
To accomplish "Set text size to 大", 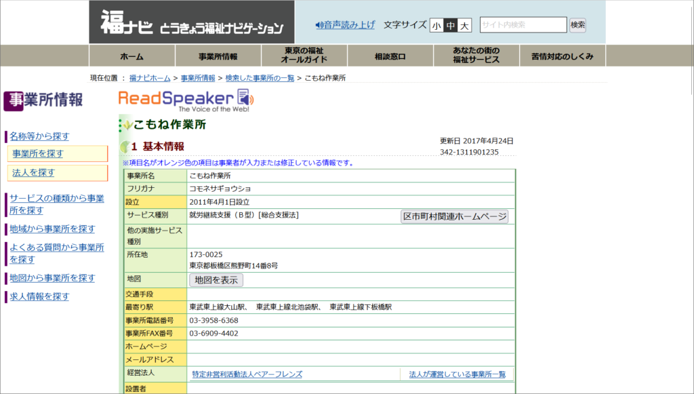I will [x=464, y=26].
